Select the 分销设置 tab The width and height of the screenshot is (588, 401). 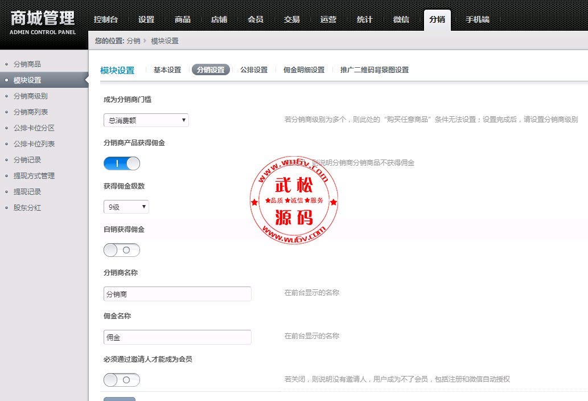(211, 69)
